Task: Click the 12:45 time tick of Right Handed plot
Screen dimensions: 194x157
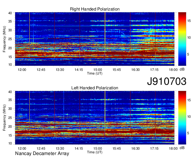Action: (41, 70)
